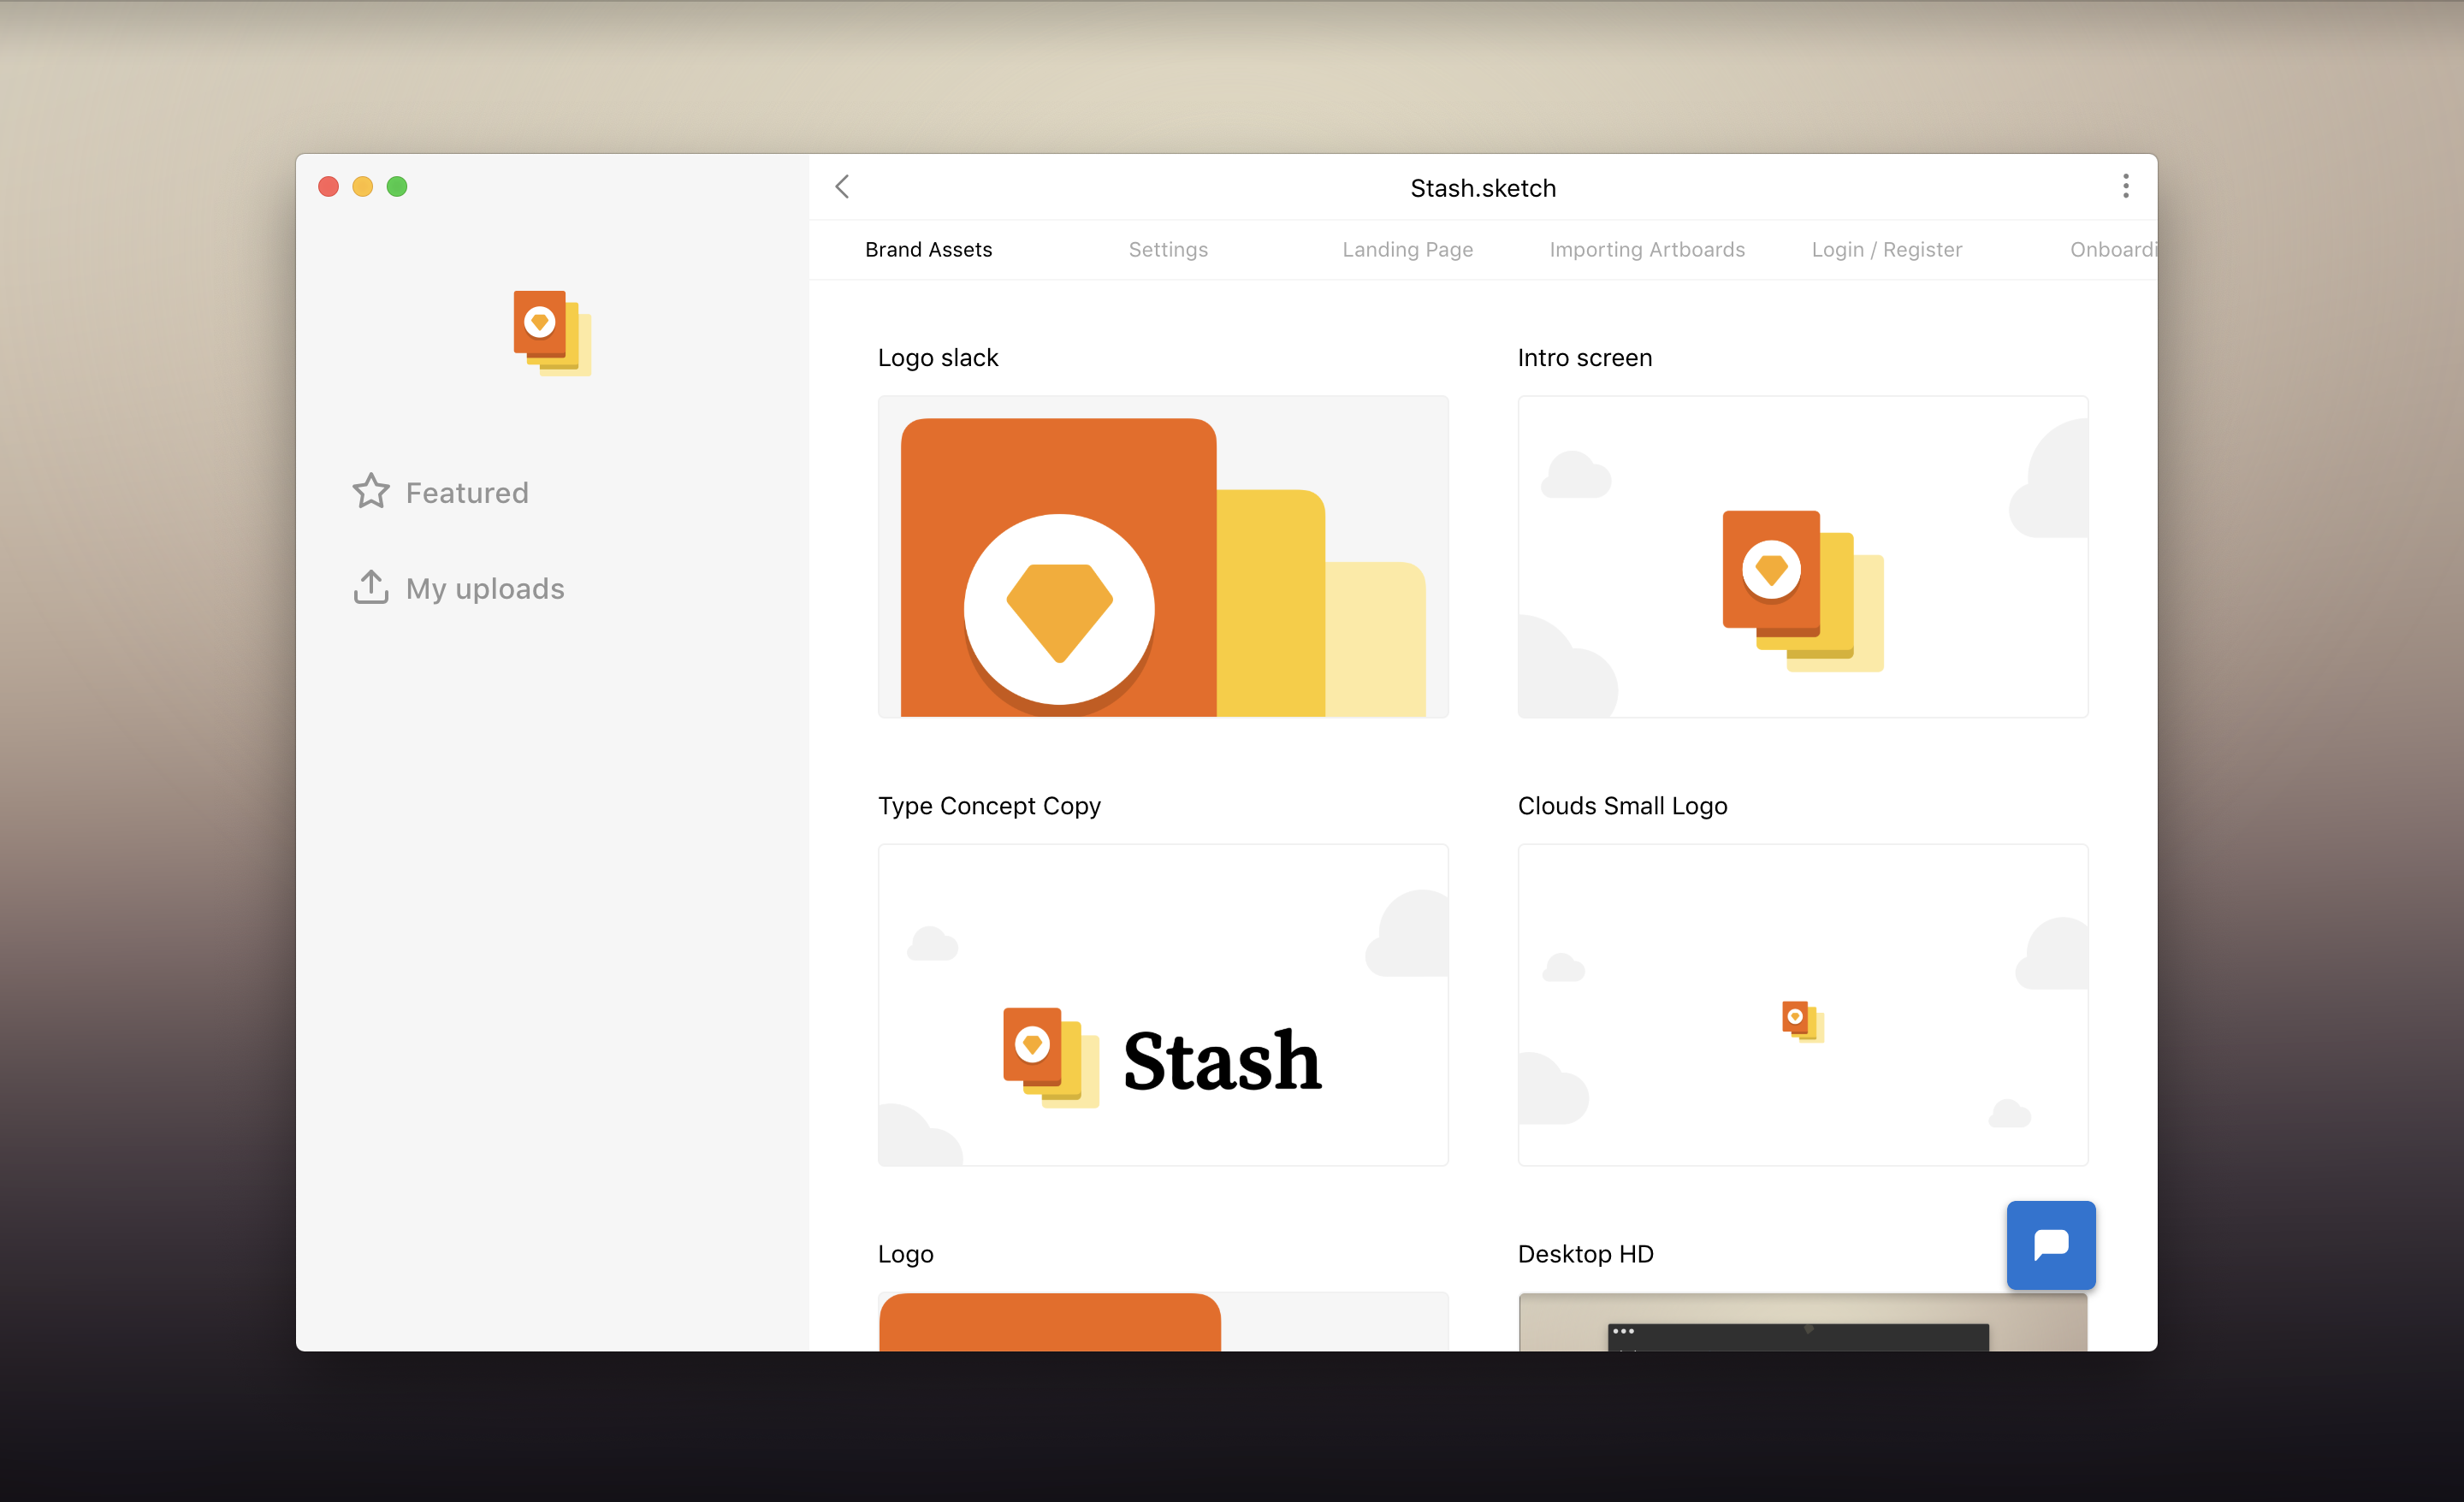2464x1502 pixels.
Task: Open the Logo artboard thumbnail
Action: point(1163,1321)
